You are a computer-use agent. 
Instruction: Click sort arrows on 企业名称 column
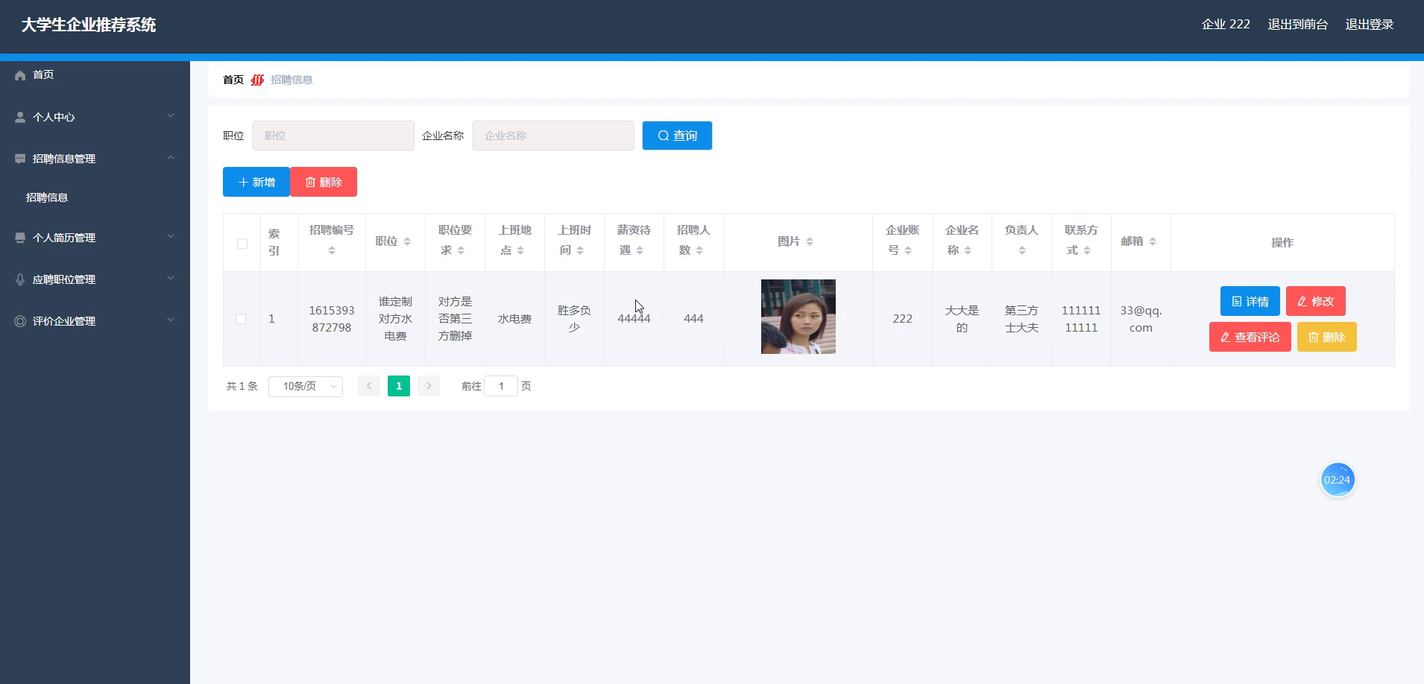968,250
